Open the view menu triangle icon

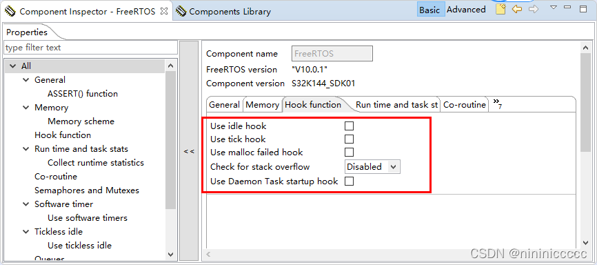[554, 7]
